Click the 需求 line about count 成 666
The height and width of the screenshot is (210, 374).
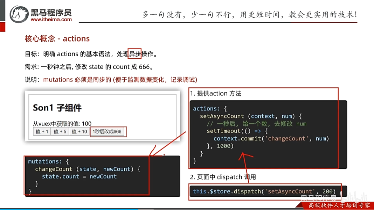point(89,67)
